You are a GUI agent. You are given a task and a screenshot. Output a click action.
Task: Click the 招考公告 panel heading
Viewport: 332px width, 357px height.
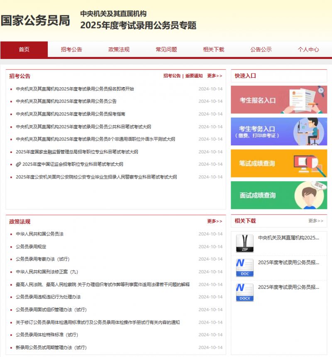click(20, 76)
